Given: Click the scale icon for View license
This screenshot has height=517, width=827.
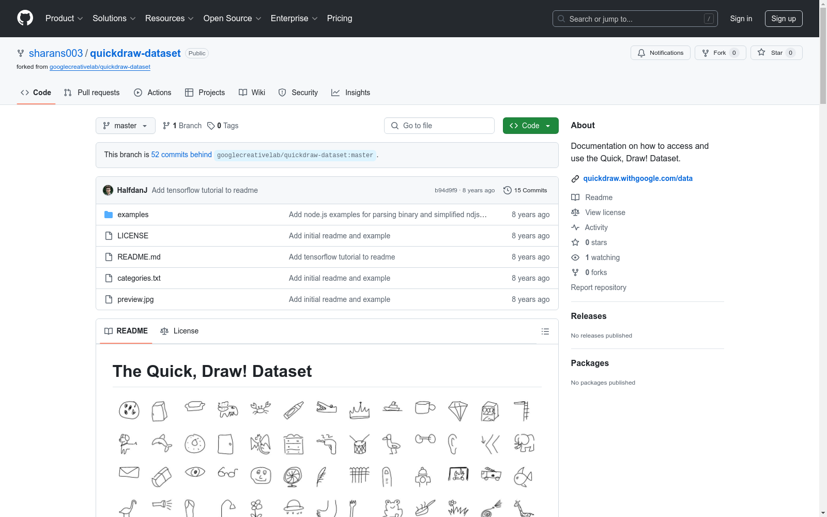Looking at the screenshot, I should (x=575, y=212).
